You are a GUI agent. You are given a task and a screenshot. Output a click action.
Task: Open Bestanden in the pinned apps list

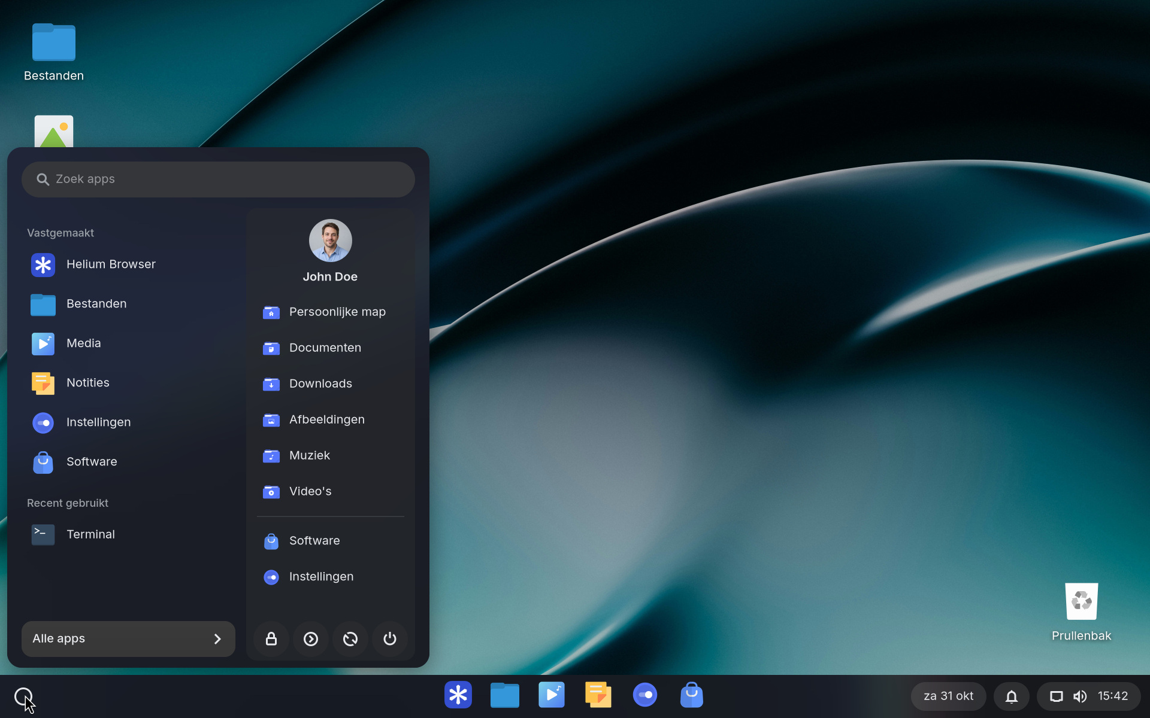128,304
